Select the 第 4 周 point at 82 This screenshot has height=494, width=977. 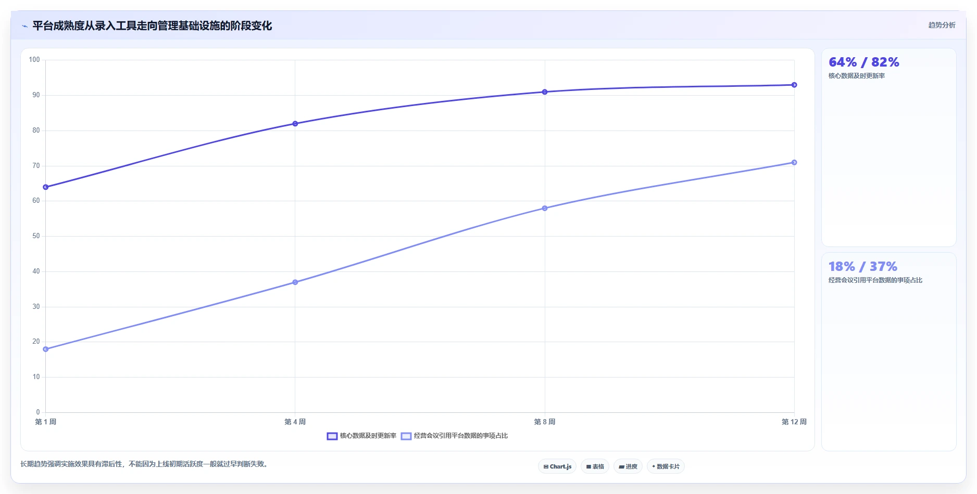point(295,124)
